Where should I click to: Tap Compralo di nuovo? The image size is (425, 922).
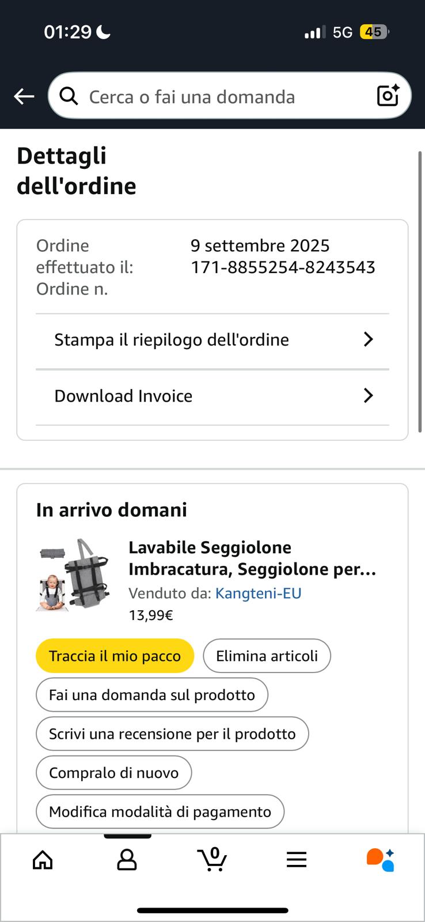[113, 773]
